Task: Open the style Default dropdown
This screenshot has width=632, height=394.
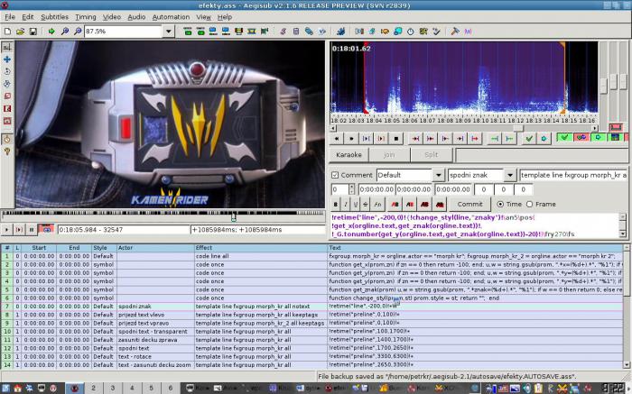Action: pyautogui.click(x=438, y=175)
